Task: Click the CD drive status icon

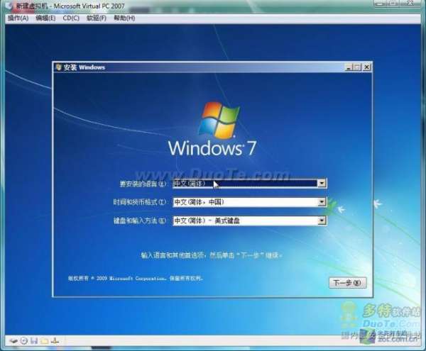Action: tap(24, 340)
